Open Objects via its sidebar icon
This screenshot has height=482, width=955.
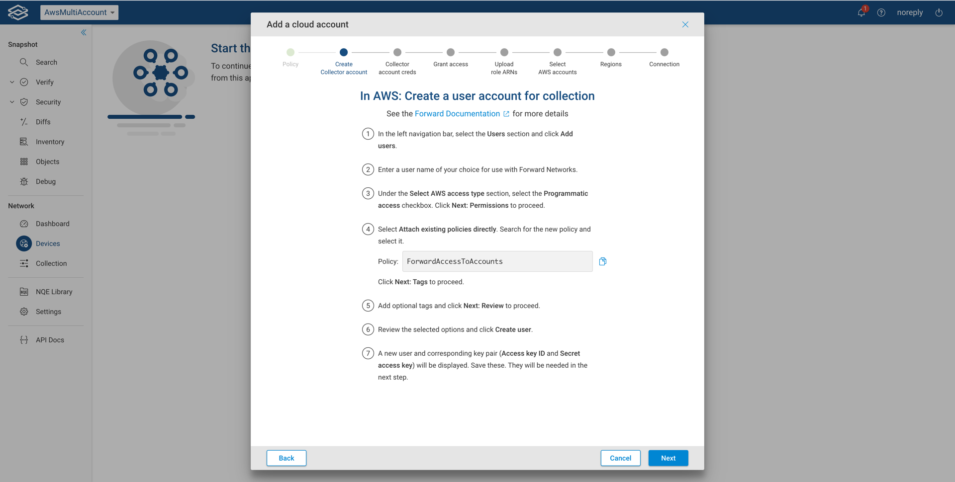(24, 161)
